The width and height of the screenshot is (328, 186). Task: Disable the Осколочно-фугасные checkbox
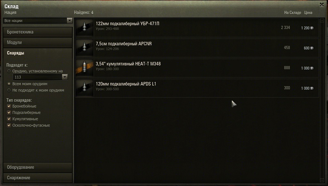9,125
